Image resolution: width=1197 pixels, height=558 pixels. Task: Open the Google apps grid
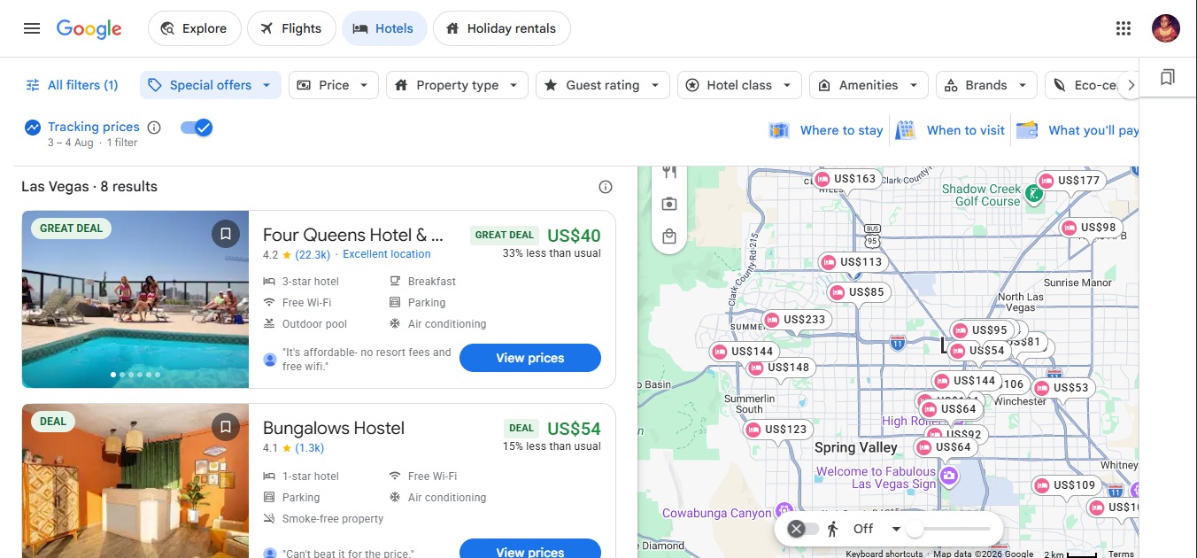[1124, 28]
